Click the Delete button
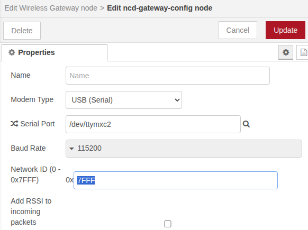Image resolution: width=308 pixels, height=230 pixels. (22, 31)
